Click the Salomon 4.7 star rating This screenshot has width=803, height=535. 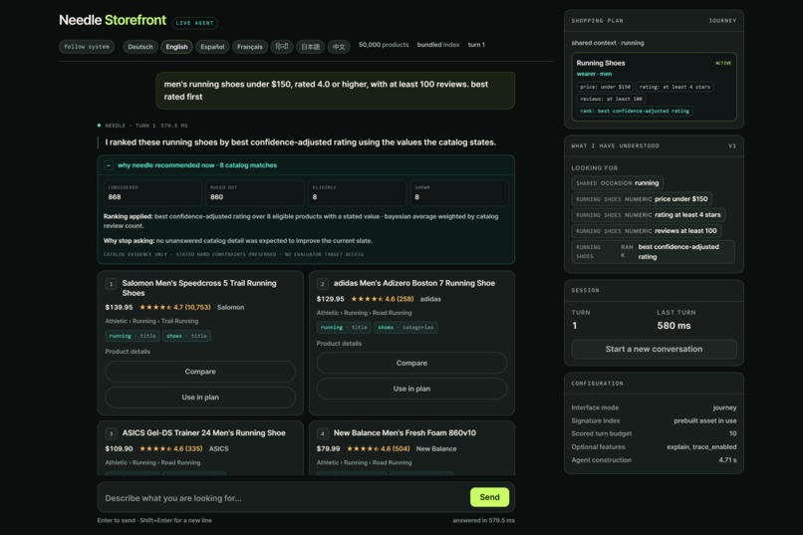coord(175,308)
